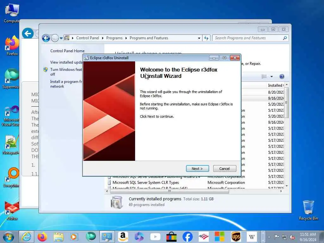Screen dimensions: 324x243
Task: Open Turn Windows features on or off
Action: pos(66,72)
